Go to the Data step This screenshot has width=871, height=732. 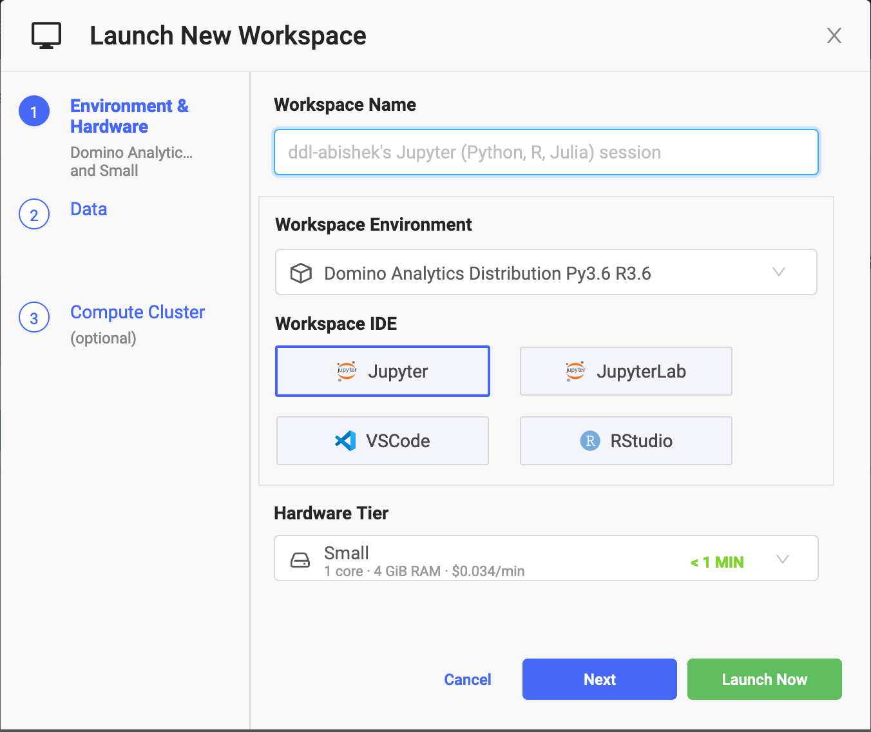[x=89, y=209]
